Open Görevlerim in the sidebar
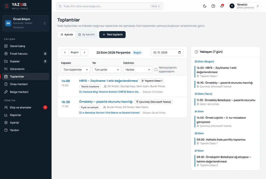 point(26,69)
